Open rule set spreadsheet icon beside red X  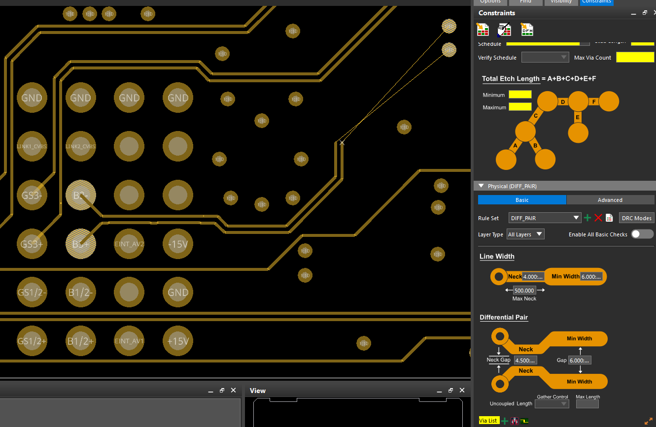[609, 218]
